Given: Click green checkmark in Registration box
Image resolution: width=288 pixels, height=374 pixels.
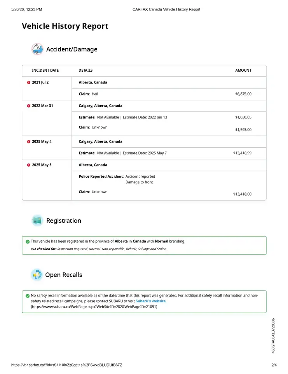Looking at the screenshot, I should pos(28,242).
